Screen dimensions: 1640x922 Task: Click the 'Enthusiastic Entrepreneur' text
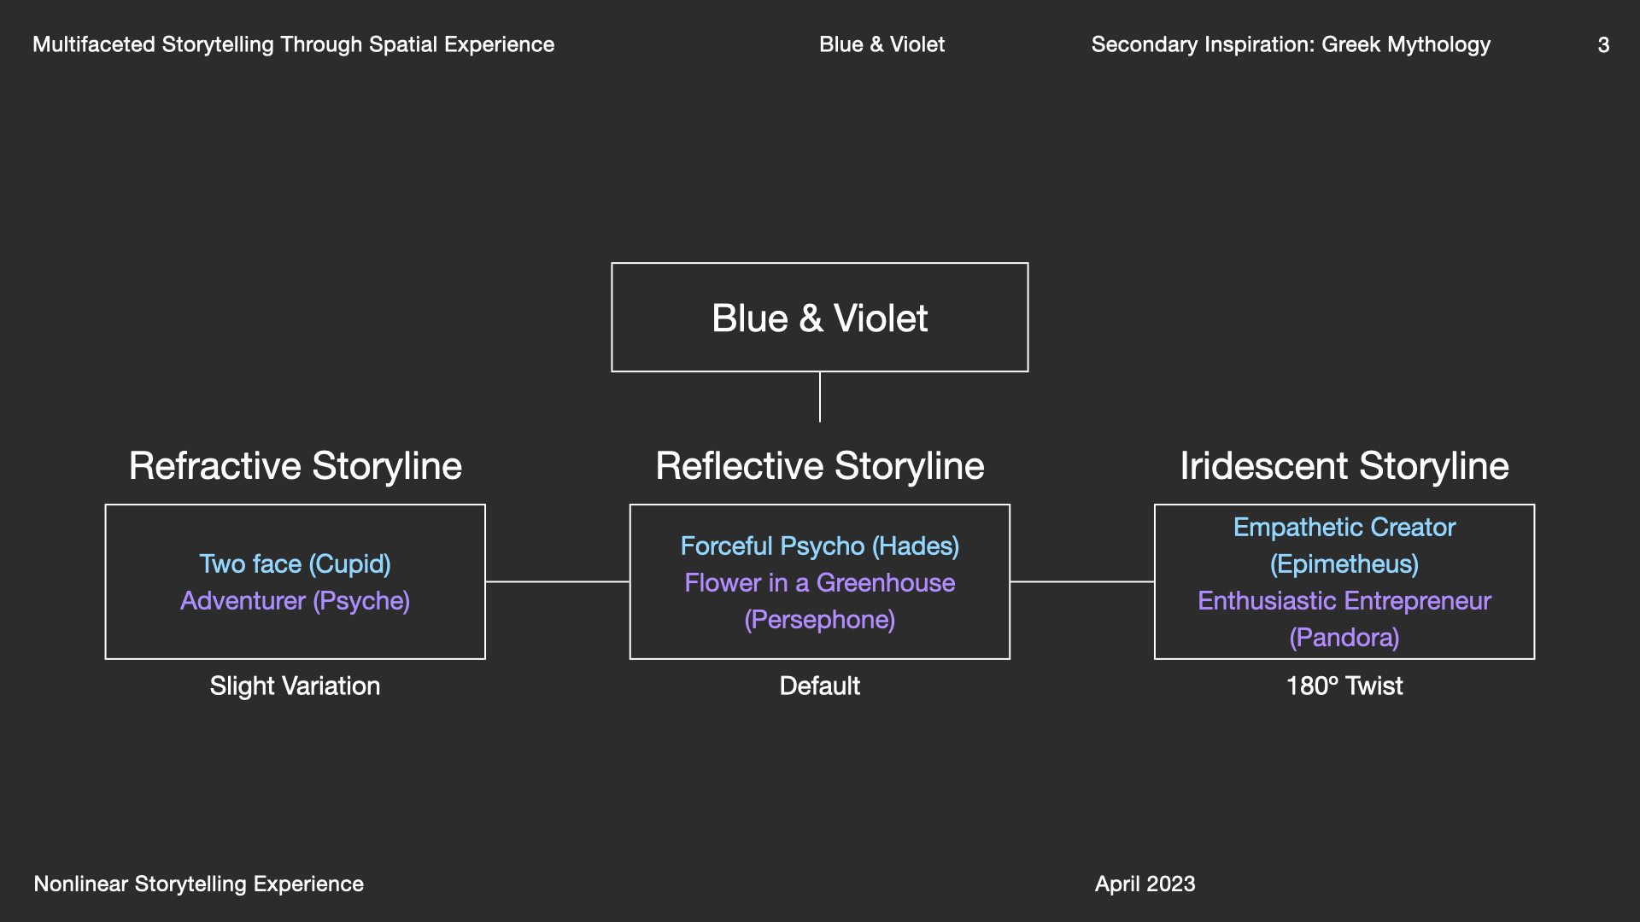coord(1344,601)
